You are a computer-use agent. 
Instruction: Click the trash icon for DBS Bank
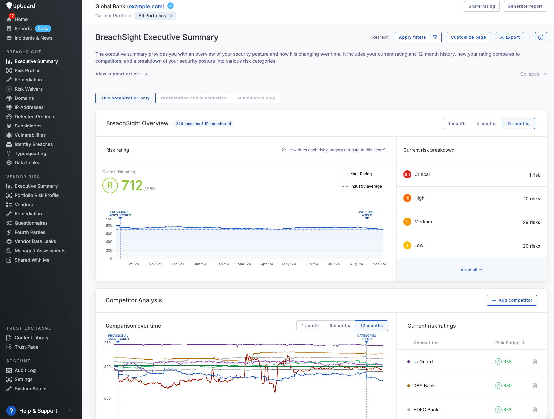click(535, 386)
